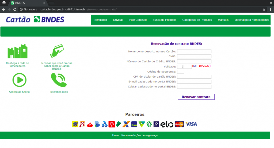Click the hand holding card icon
274x148 pixels.
coord(57,51)
